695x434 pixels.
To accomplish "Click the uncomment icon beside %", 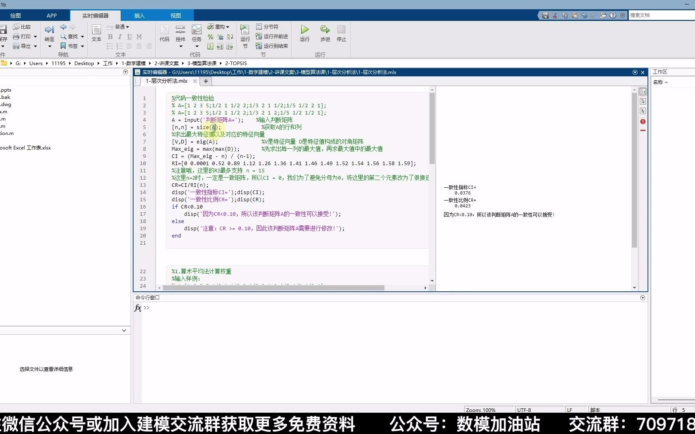I will (220, 37).
